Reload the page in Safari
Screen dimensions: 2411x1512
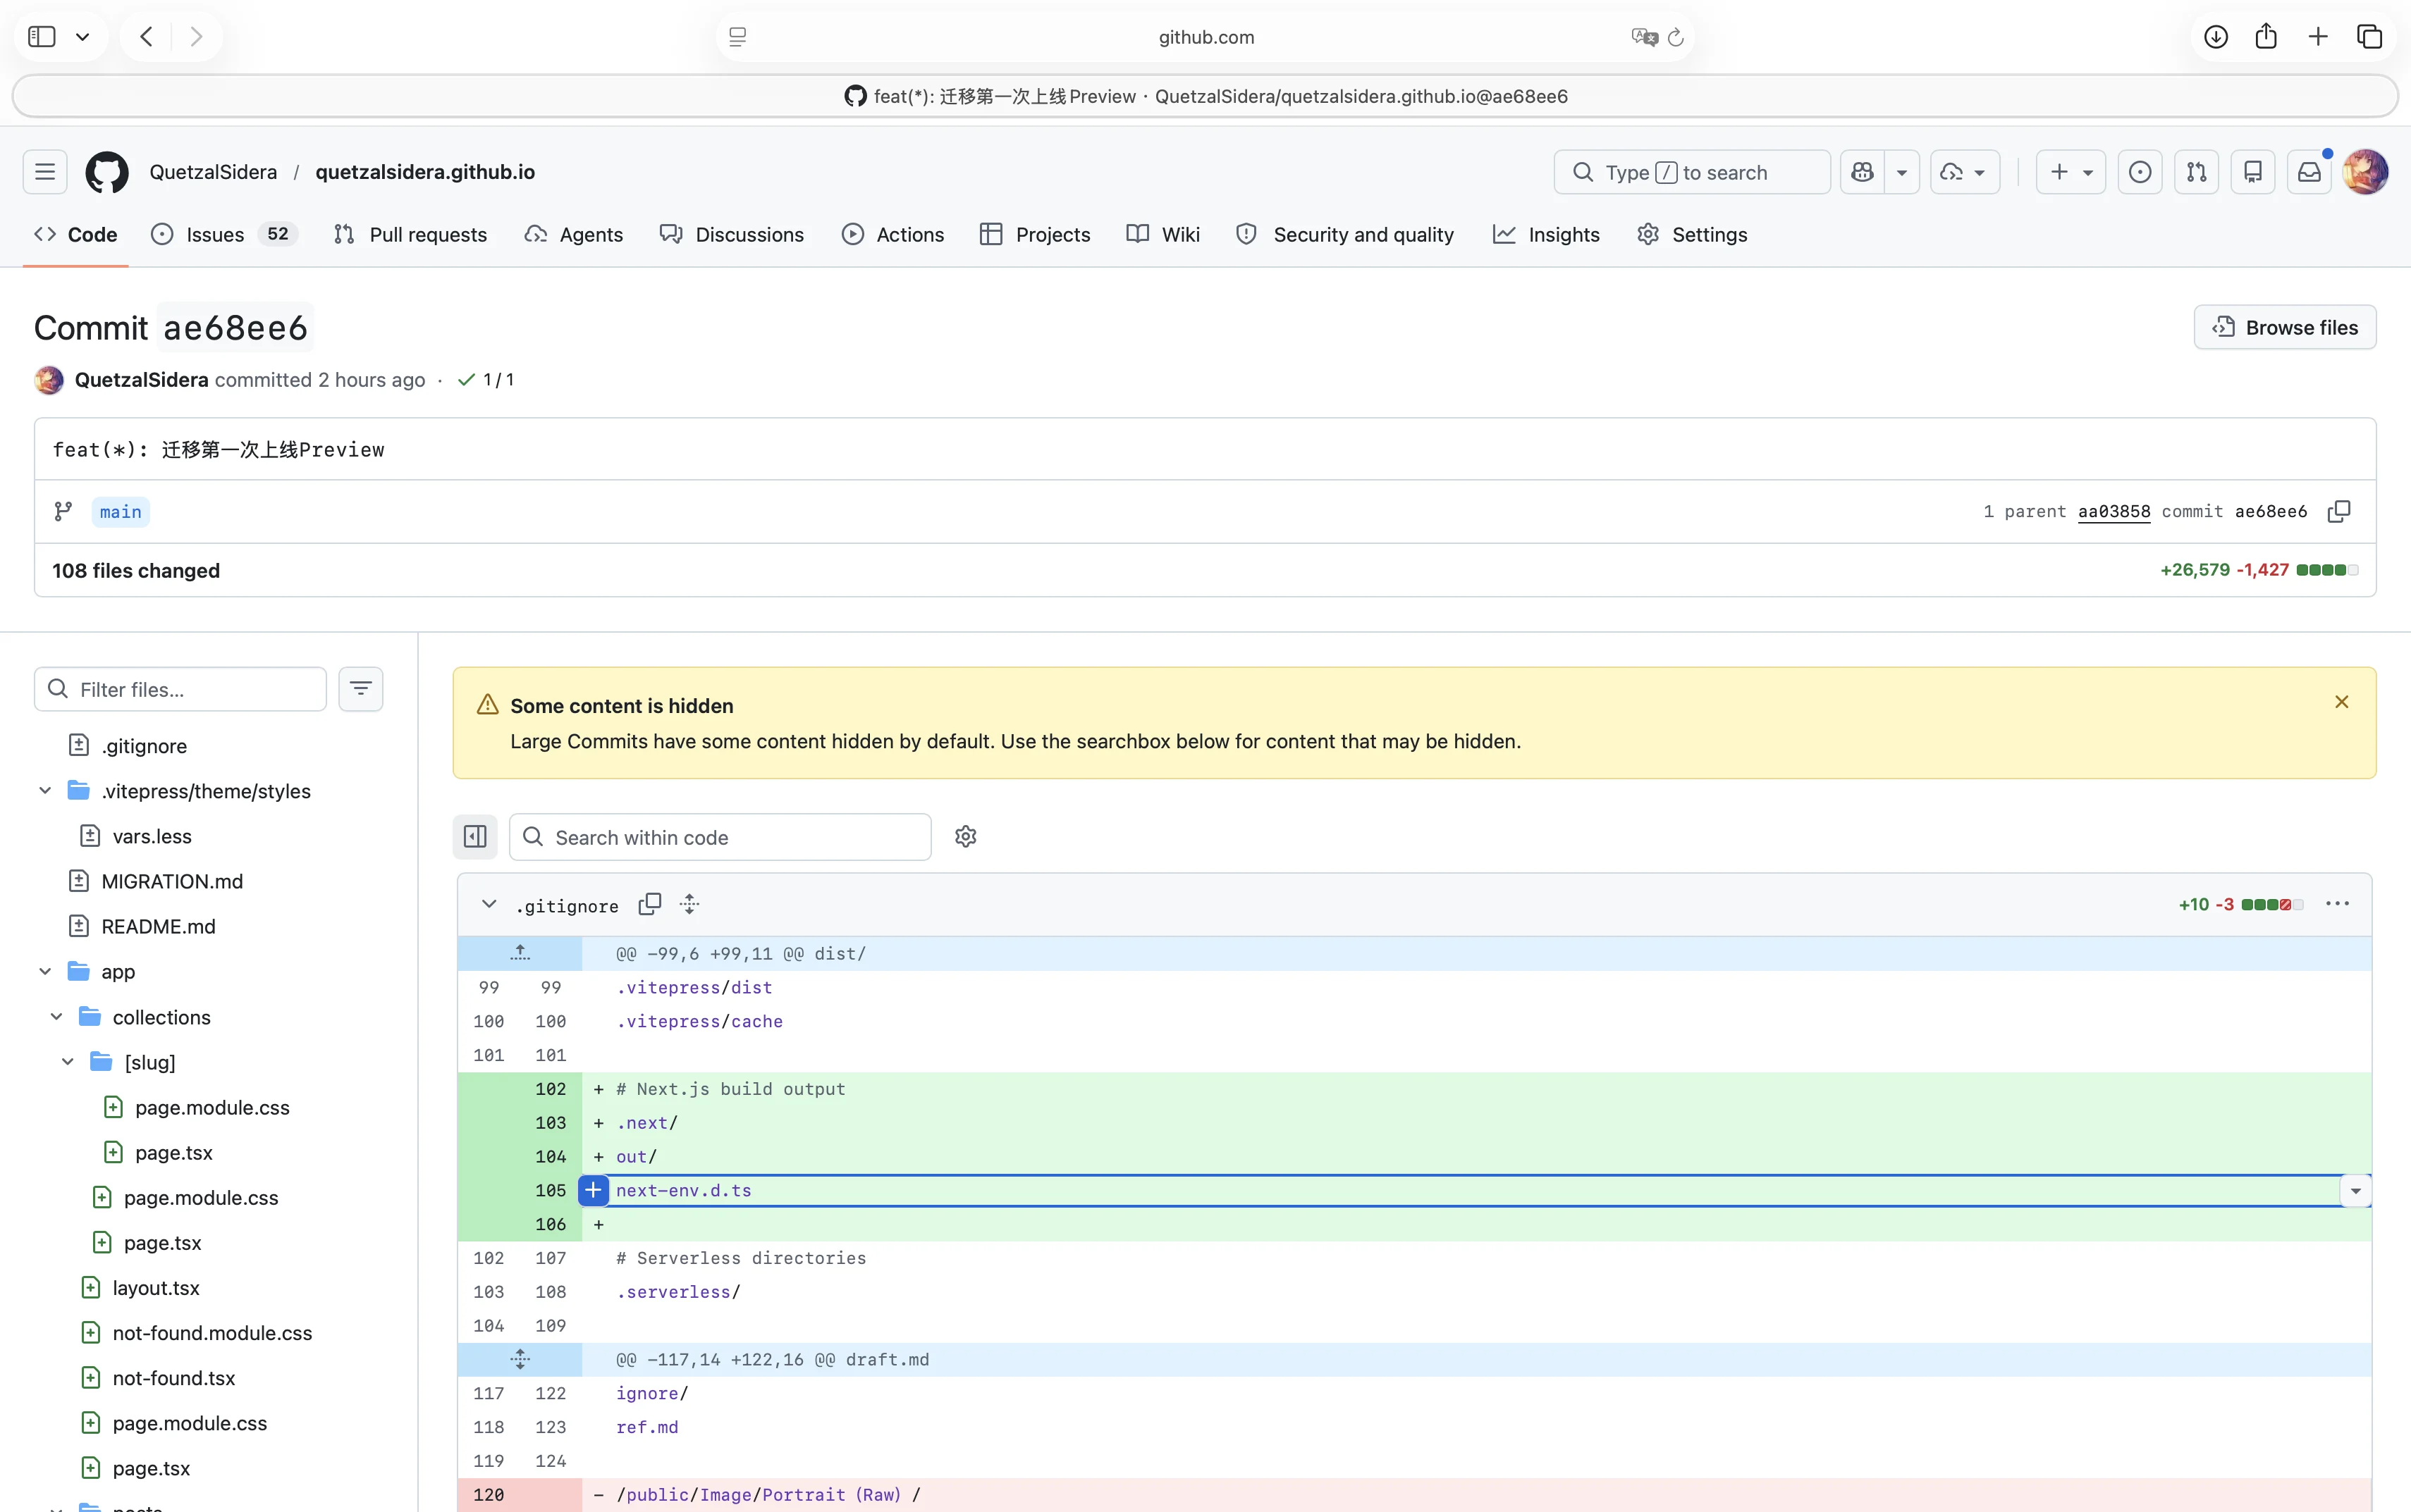(1676, 37)
